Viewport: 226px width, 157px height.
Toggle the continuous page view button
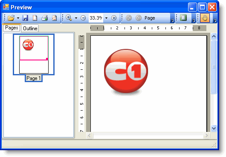[183, 18]
